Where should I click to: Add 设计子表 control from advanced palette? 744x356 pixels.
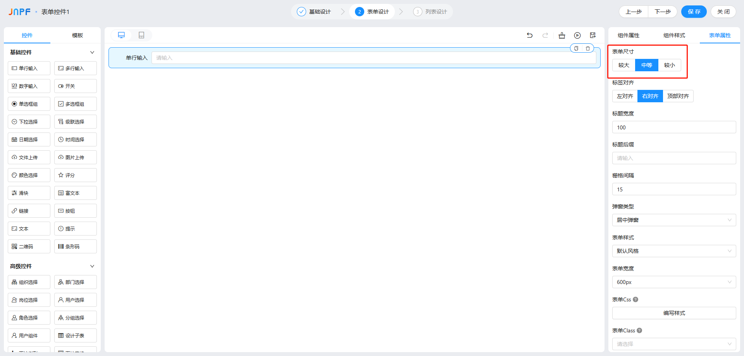click(x=76, y=335)
